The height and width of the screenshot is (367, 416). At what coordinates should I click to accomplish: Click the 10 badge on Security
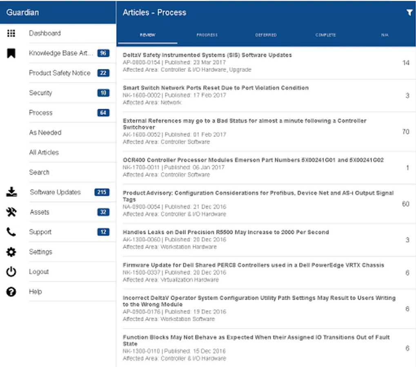(x=103, y=93)
